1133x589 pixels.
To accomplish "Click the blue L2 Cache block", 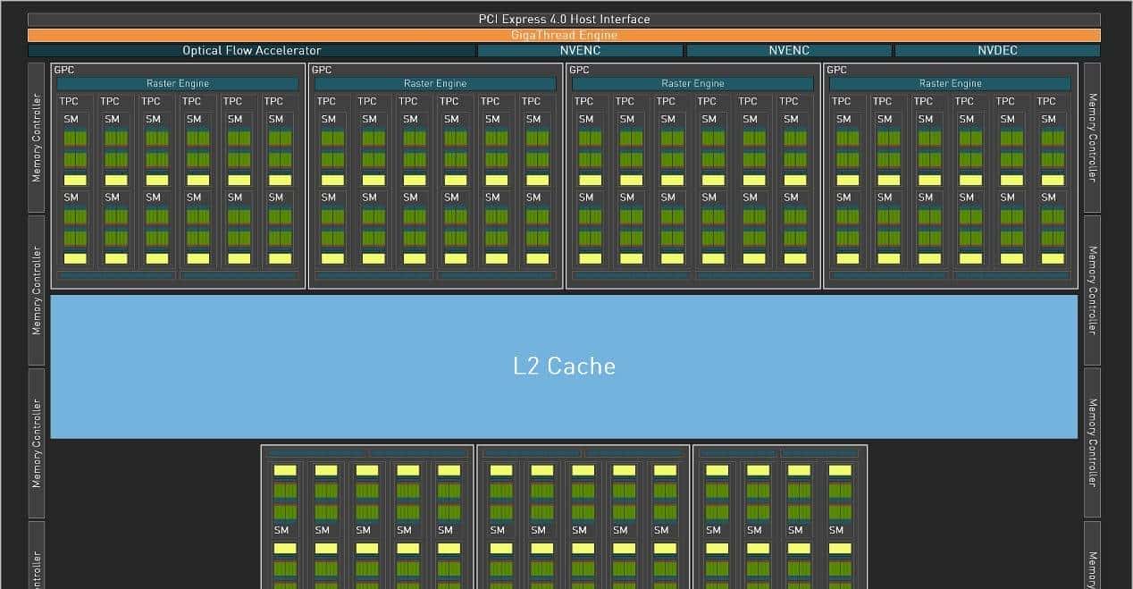I will pyautogui.click(x=564, y=366).
